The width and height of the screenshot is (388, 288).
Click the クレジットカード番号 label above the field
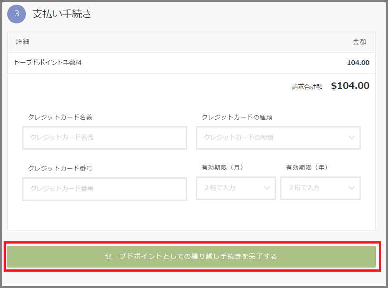(60, 168)
